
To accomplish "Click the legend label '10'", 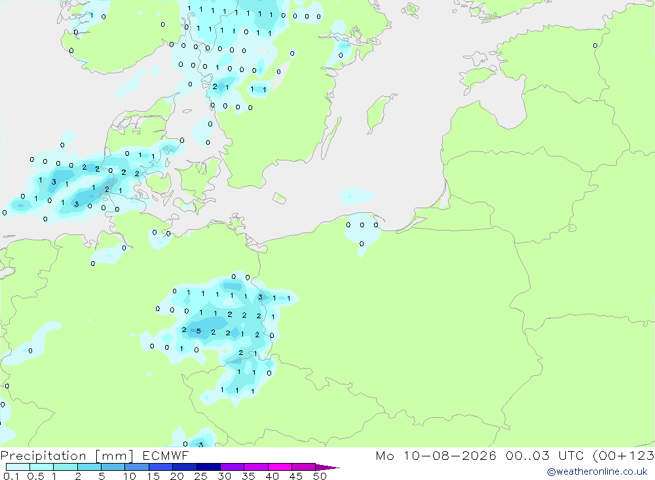I will (x=130, y=476).
